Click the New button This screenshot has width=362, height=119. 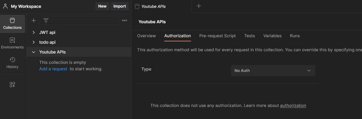pos(102,6)
